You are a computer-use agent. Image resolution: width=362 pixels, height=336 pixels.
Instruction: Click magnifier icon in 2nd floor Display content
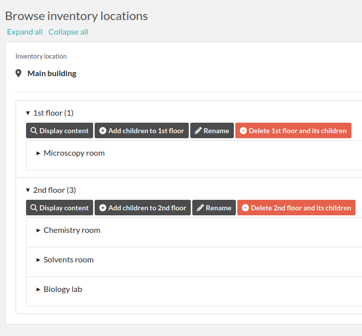pos(34,208)
